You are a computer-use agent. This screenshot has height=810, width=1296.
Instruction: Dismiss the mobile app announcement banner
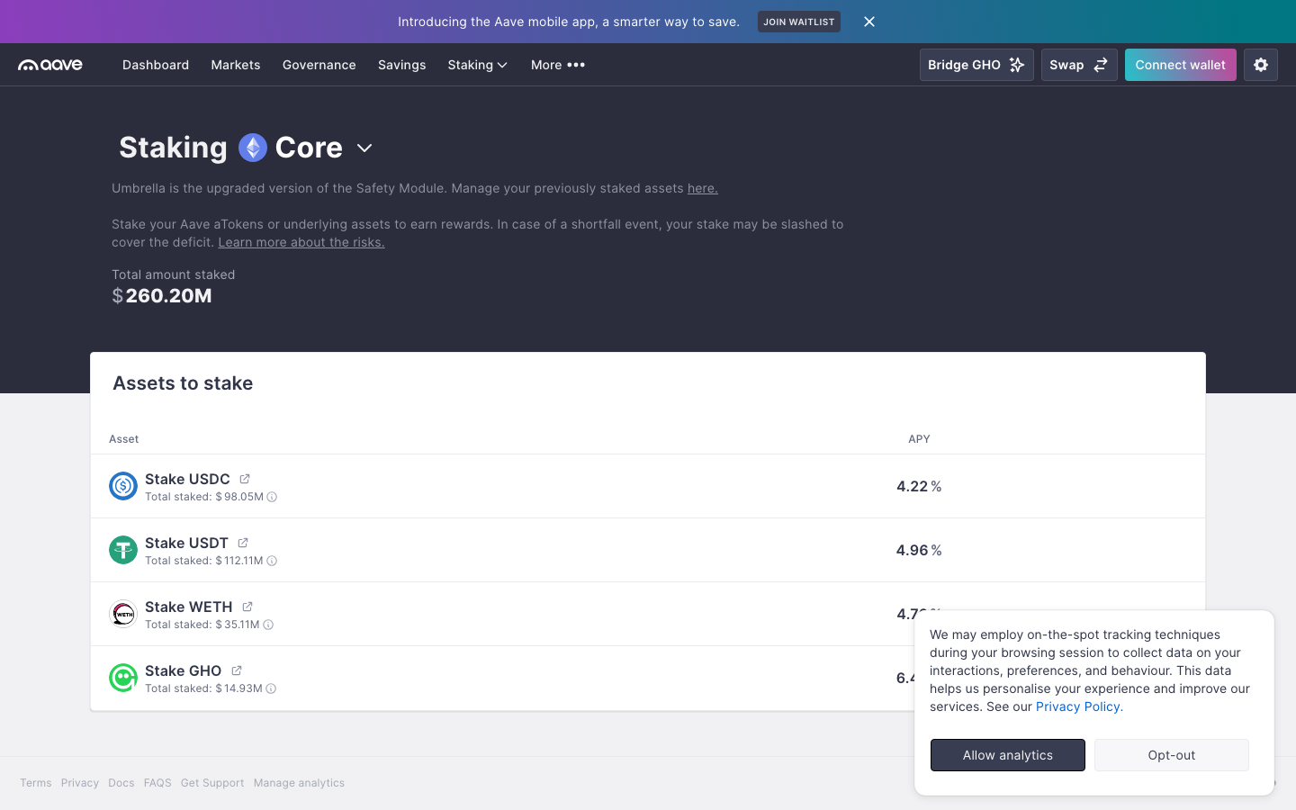point(868,22)
